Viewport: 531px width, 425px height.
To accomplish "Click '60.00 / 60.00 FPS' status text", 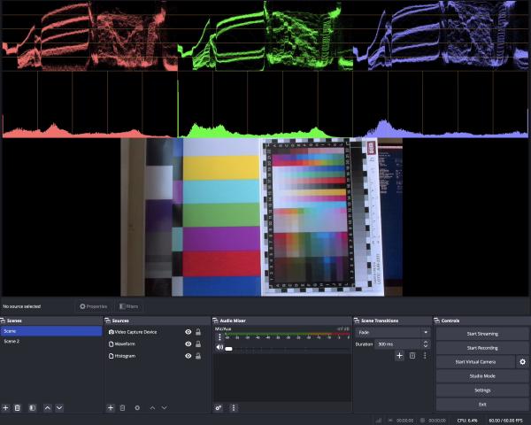I will pyautogui.click(x=505, y=421).
